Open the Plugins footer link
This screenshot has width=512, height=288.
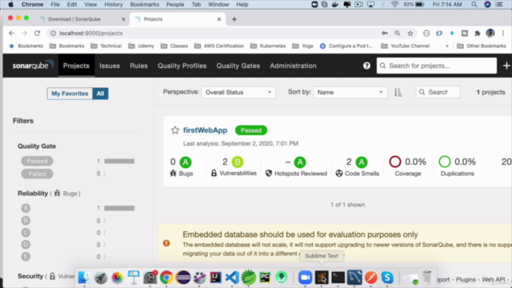[466, 279]
